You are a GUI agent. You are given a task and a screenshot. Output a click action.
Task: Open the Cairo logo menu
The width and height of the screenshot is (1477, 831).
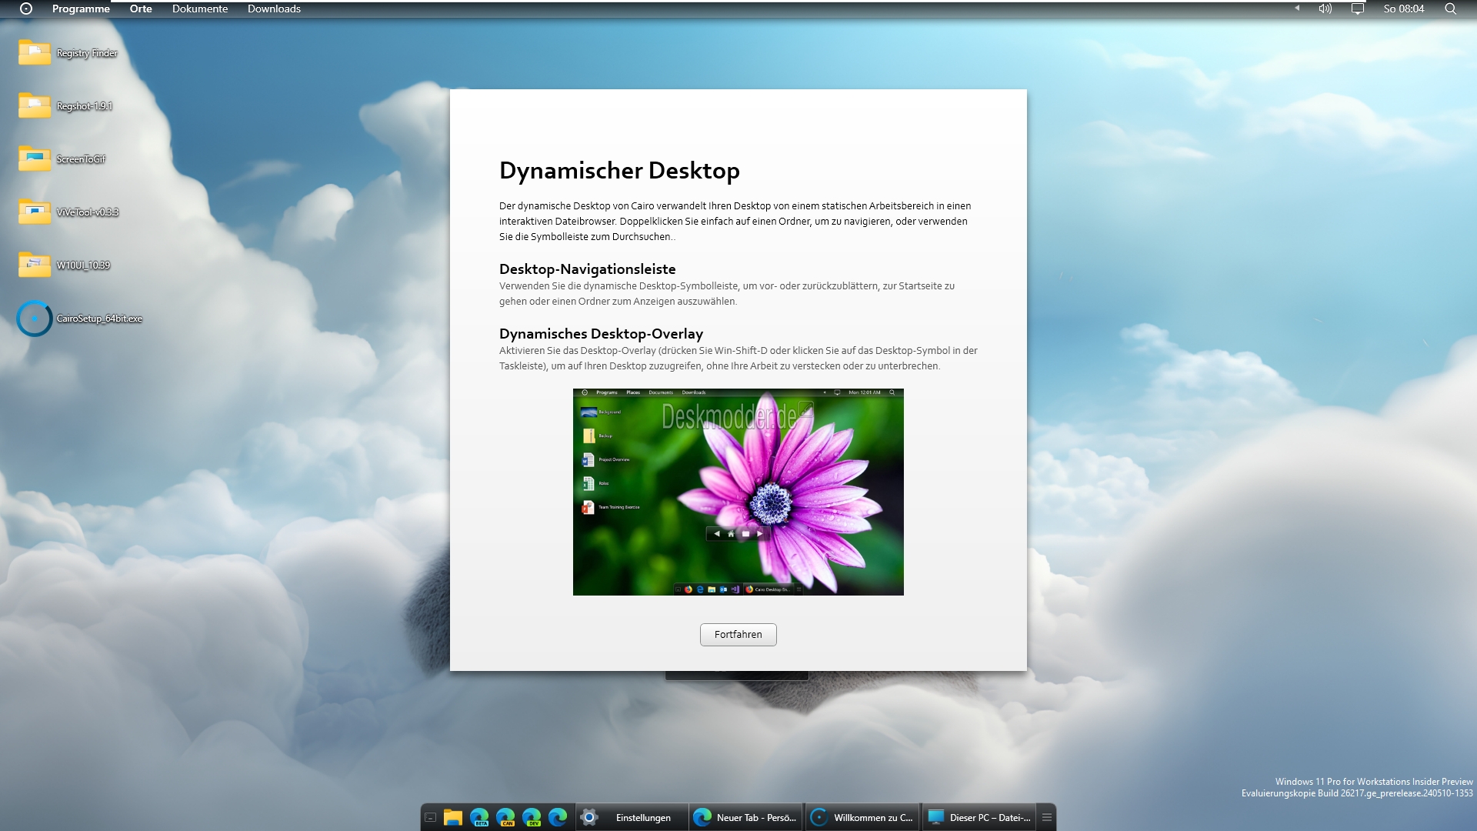click(26, 8)
